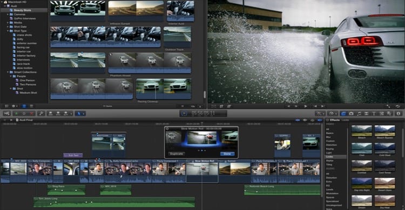405x210 pixels.
Task: Show or hide the Event Library pane
Action: (6, 106)
